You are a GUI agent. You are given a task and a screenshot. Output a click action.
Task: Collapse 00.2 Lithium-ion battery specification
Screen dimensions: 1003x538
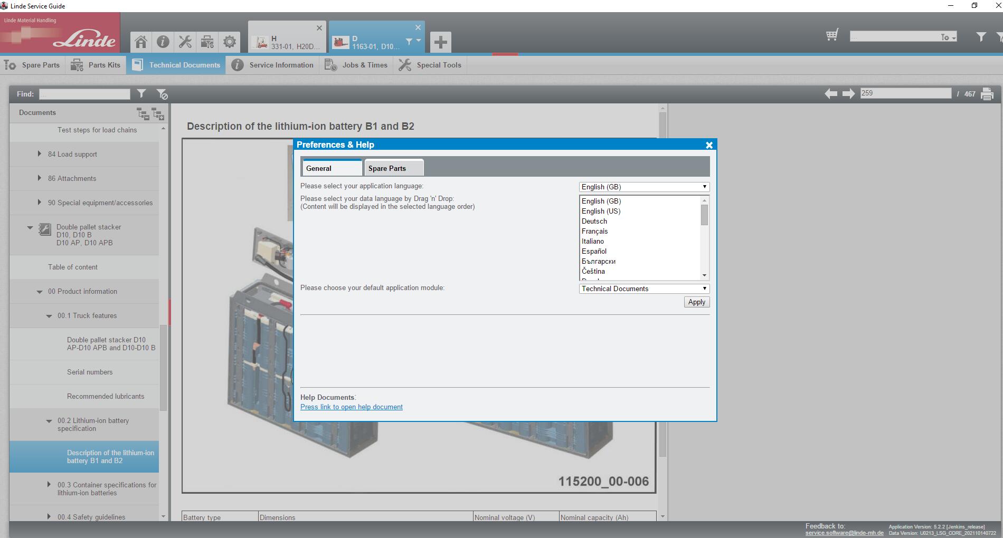[49, 421]
